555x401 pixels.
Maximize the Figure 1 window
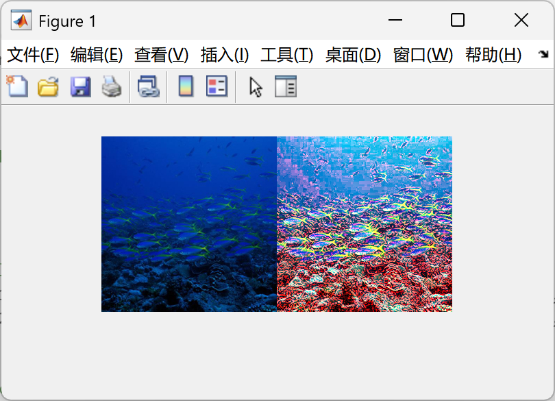(x=458, y=20)
